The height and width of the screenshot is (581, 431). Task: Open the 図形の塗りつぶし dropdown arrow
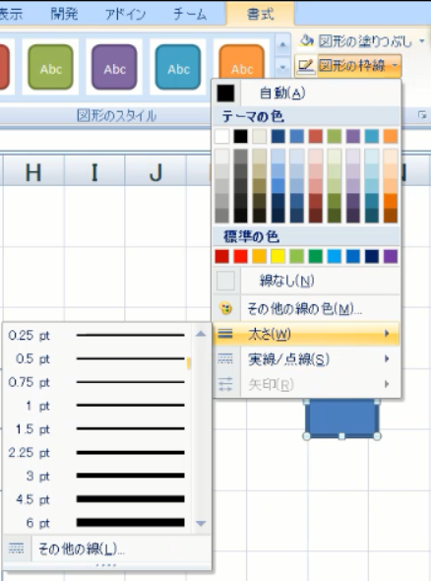pyautogui.click(x=422, y=40)
